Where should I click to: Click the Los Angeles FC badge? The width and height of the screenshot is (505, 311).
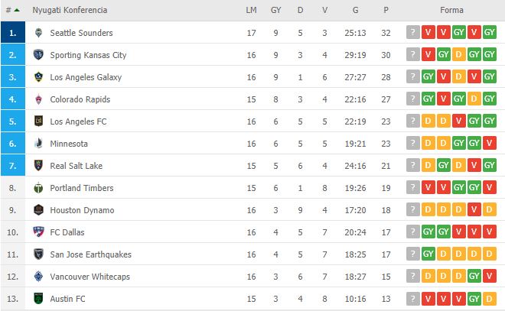38,121
